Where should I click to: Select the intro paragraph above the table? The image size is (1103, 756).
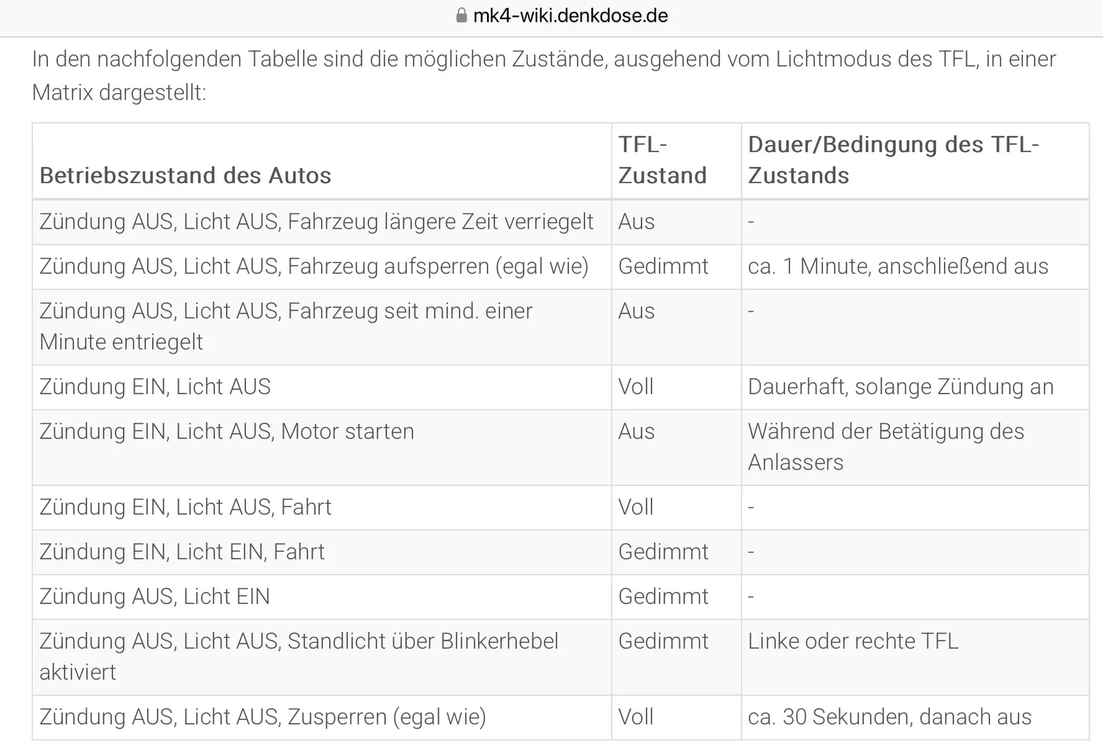point(544,76)
